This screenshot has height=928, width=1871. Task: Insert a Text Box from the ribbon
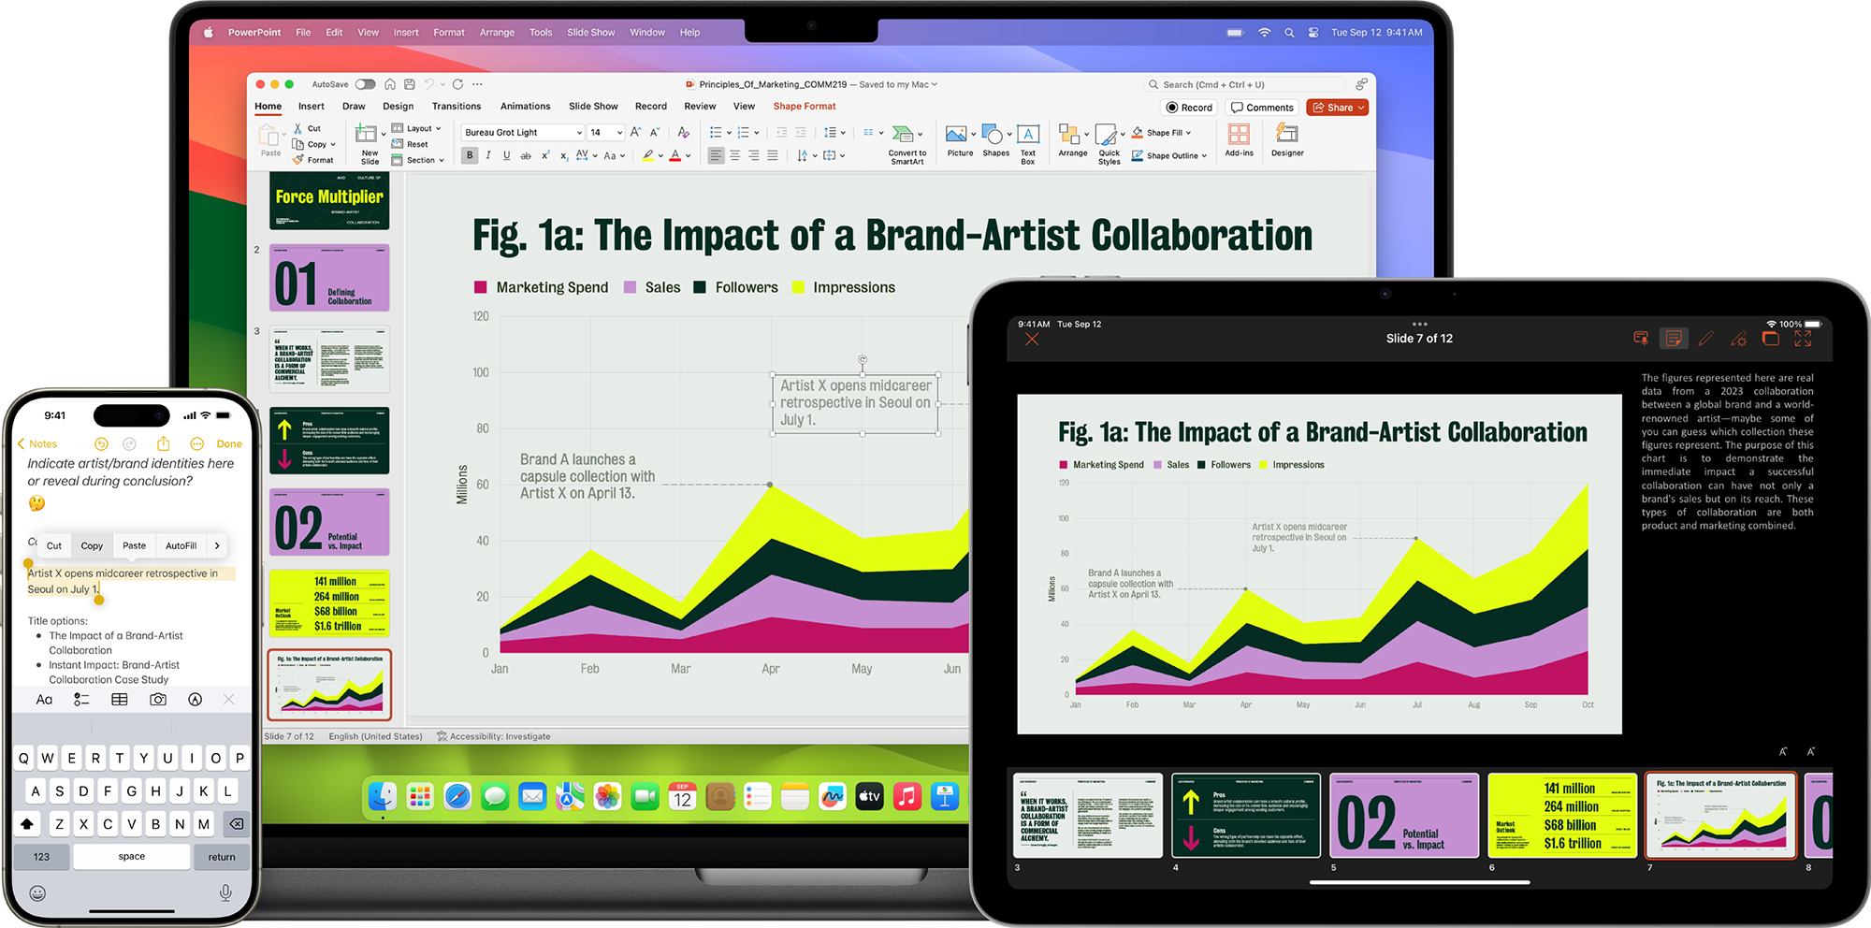[1028, 139]
